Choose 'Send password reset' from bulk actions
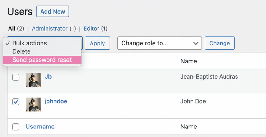 (42, 60)
